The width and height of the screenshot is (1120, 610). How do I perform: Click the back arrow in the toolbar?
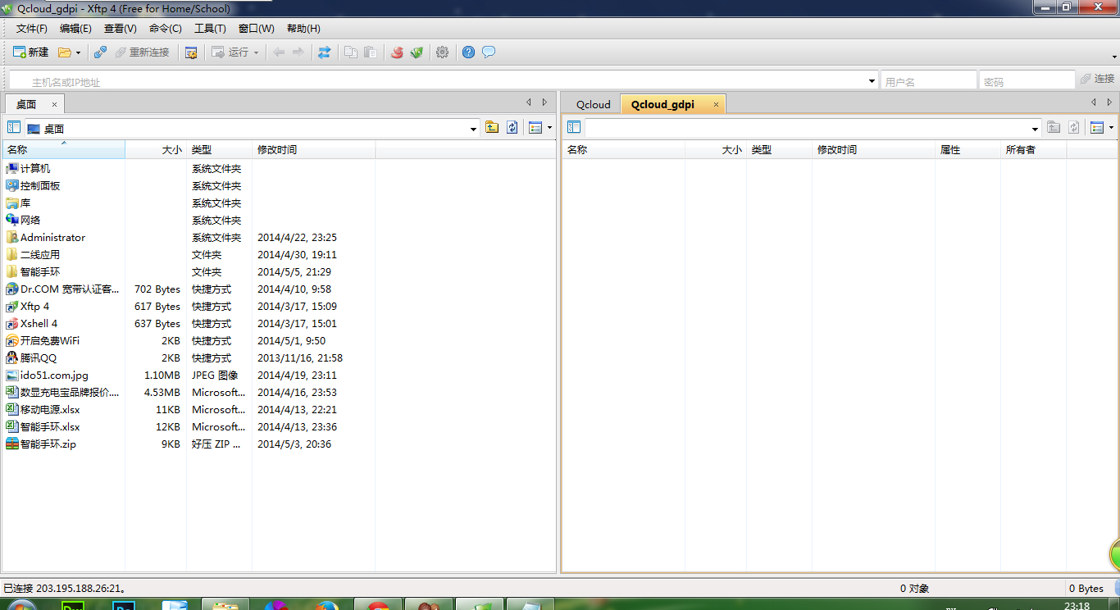pyautogui.click(x=279, y=52)
